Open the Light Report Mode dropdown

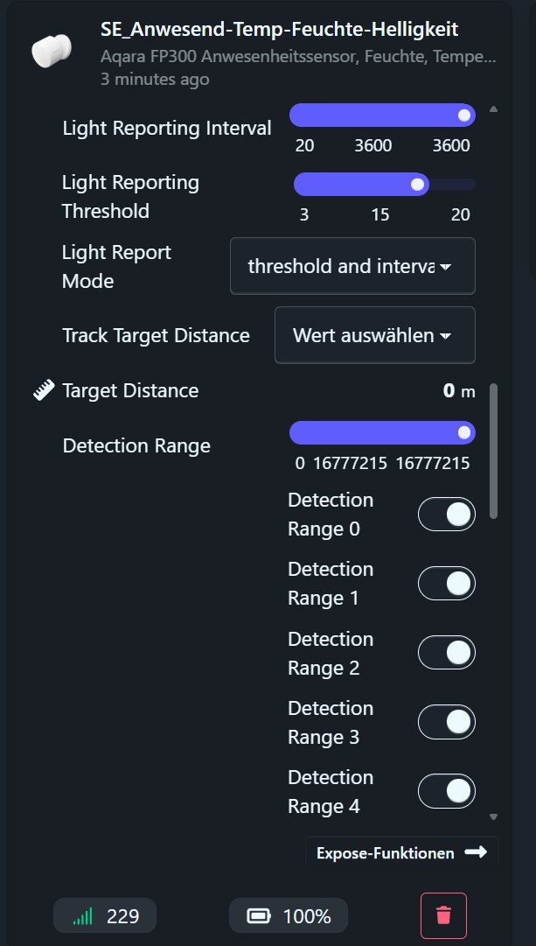tap(352, 266)
